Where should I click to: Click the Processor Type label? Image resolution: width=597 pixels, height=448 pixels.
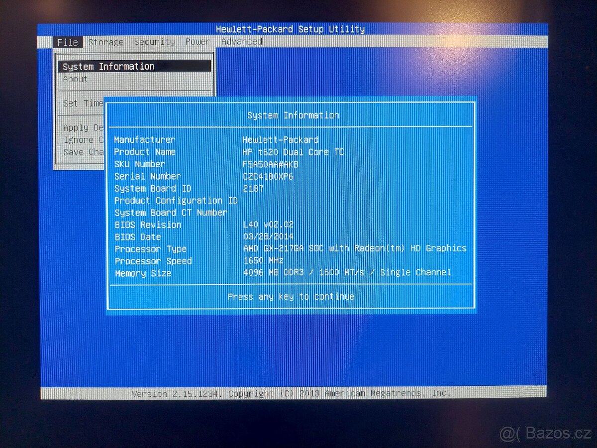click(150, 249)
